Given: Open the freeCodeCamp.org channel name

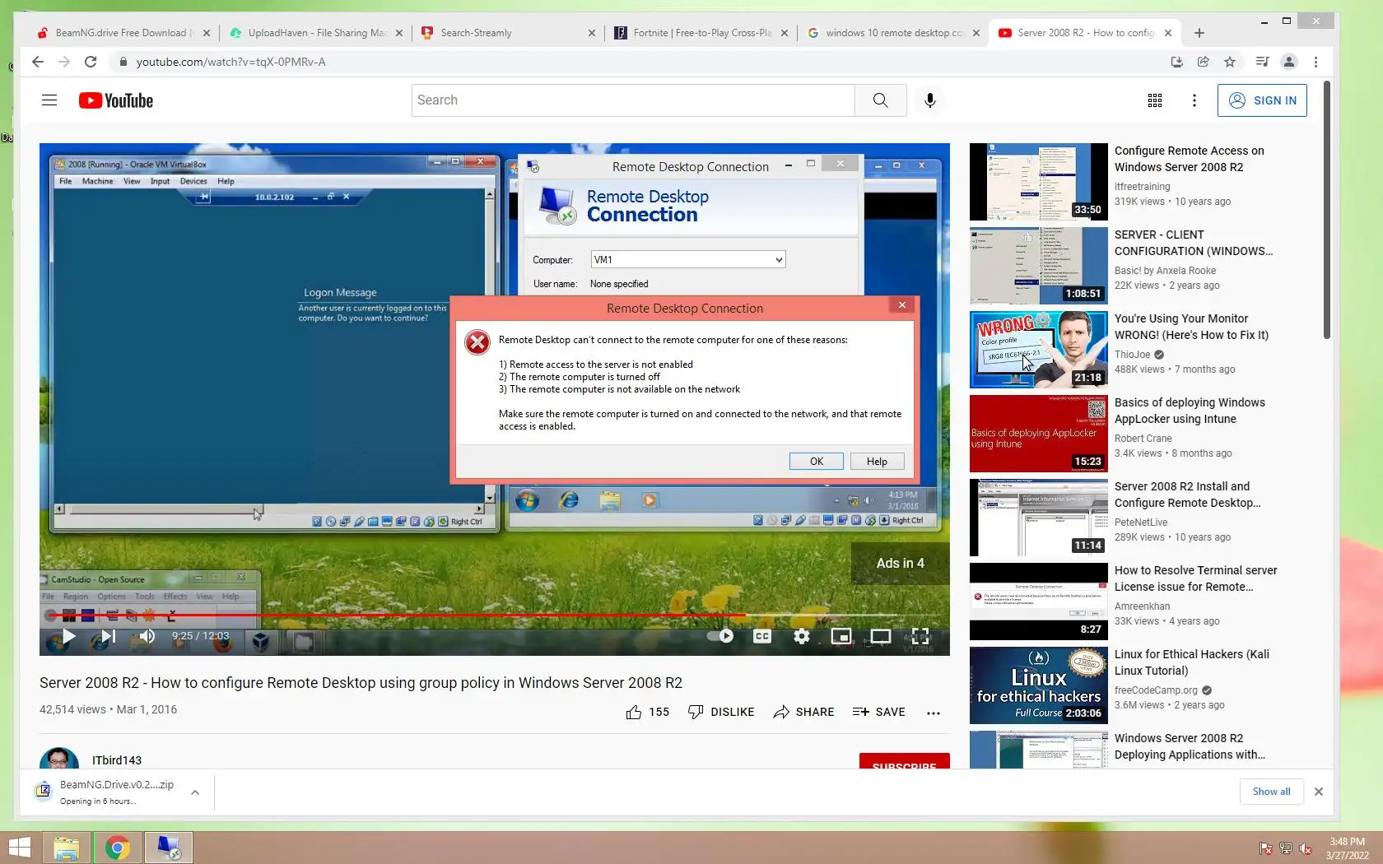Looking at the screenshot, I should pyautogui.click(x=1156, y=690).
